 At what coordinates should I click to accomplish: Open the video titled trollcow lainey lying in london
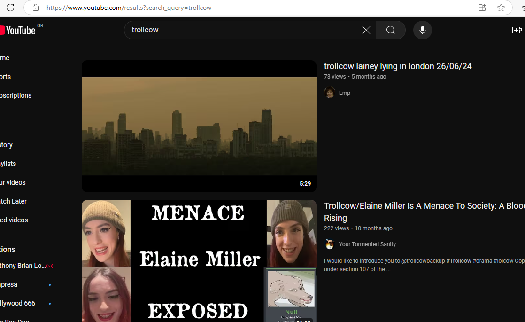(x=398, y=66)
